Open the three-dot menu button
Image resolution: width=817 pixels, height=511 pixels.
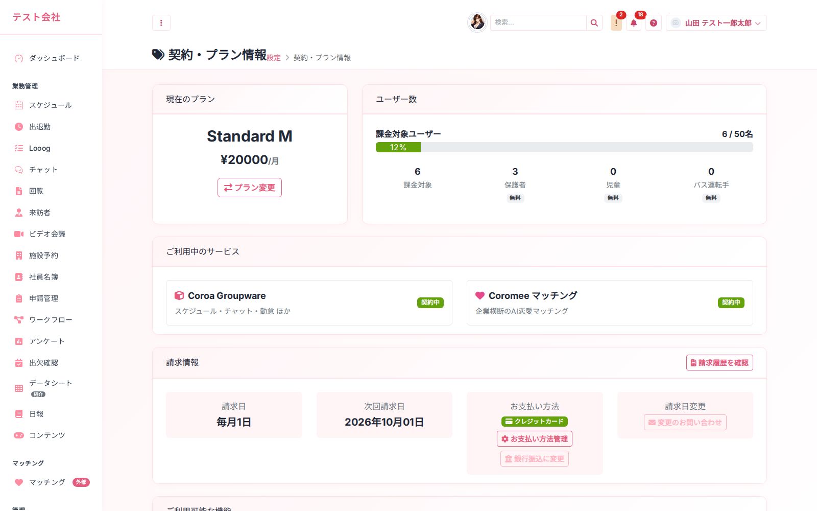pyautogui.click(x=161, y=23)
